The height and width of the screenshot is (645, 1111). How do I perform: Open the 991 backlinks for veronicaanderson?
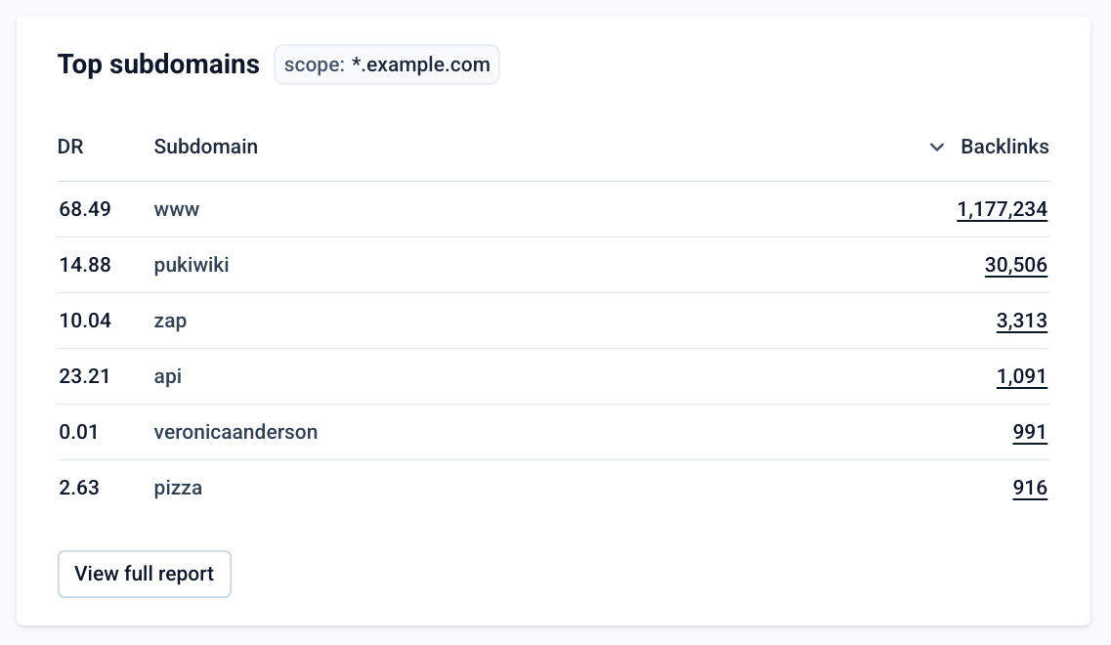coord(1030,432)
